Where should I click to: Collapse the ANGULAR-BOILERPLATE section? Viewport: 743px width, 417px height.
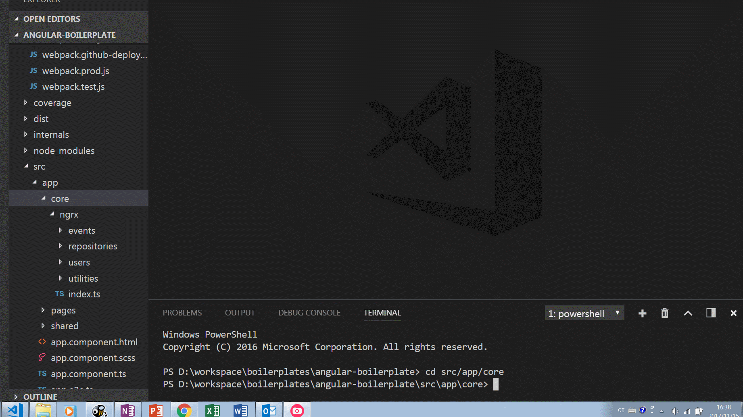click(79, 35)
